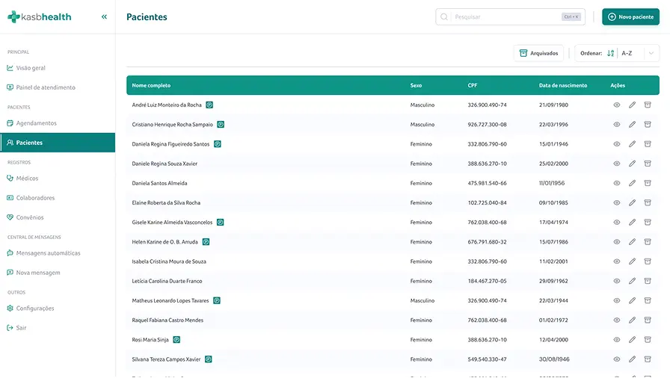Image resolution: width=670 pixels, height=378 pixels.
Task: Click the kasbhealth logo
Action: click(x=40, y=16)
